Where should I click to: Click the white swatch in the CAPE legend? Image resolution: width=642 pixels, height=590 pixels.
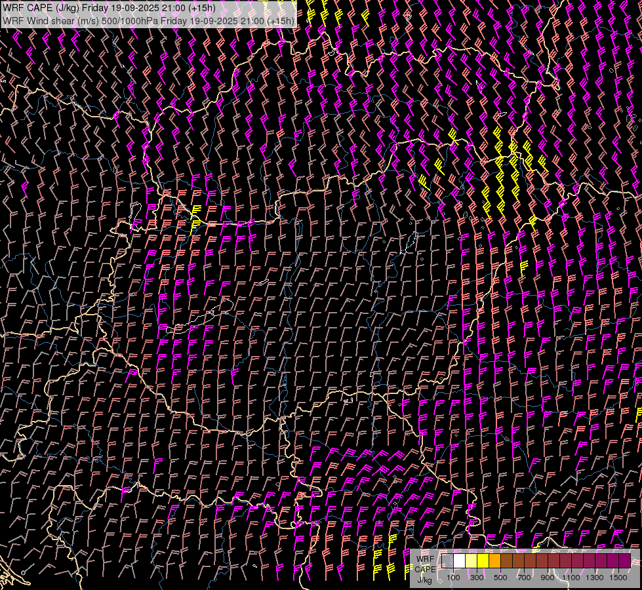[x=460, y=561]
